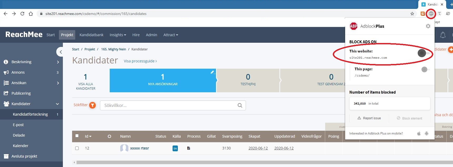Sort by the Svarspoäng column header
This screenshot has width=453, height=167.
click(x=232, y=136)
